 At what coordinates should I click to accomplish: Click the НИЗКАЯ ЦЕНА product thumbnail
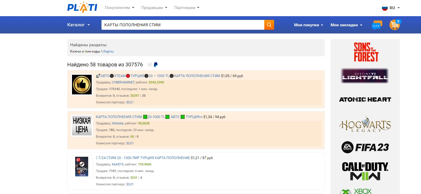point(82,126)
